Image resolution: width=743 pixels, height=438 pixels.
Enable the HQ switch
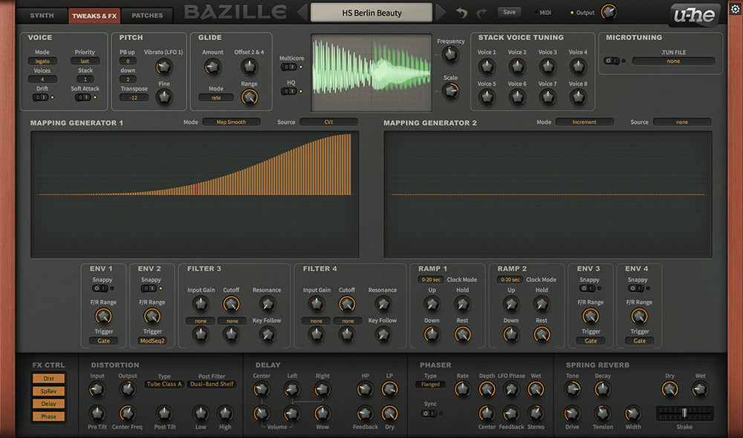(x=289, y=91)
